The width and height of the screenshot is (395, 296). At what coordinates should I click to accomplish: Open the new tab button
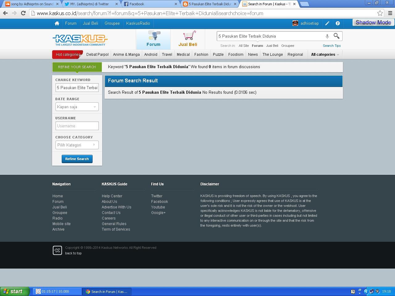[304, 4]
